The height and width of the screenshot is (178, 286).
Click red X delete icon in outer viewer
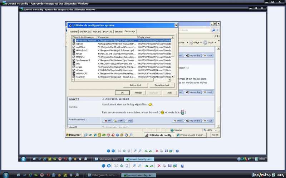point(159,166)
